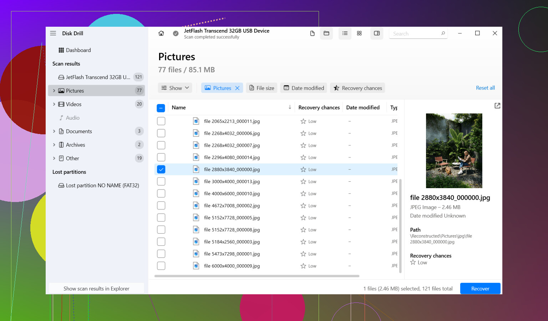548x321 pixels.
Task: Uncheck file 2880x3840_000000.jpg checkbox
Action: (161, 169)
